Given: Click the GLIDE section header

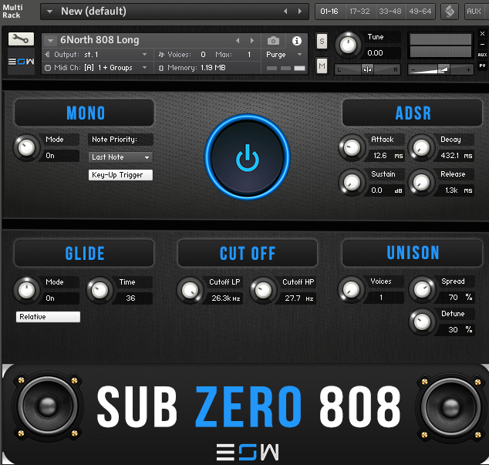Looking at the screenshot, I should coord(85,253).
